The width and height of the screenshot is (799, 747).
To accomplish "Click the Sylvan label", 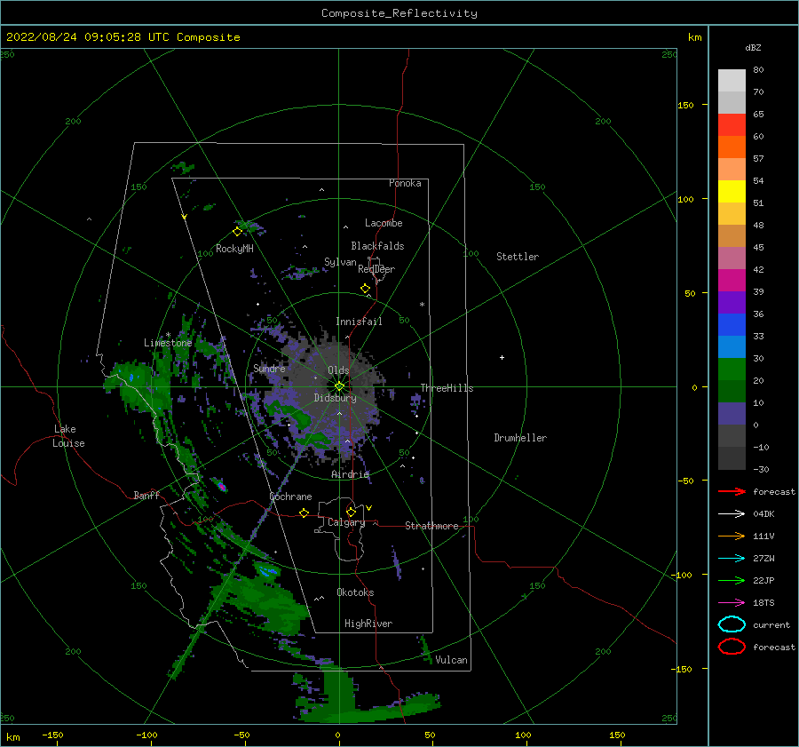I will [340, 262].
